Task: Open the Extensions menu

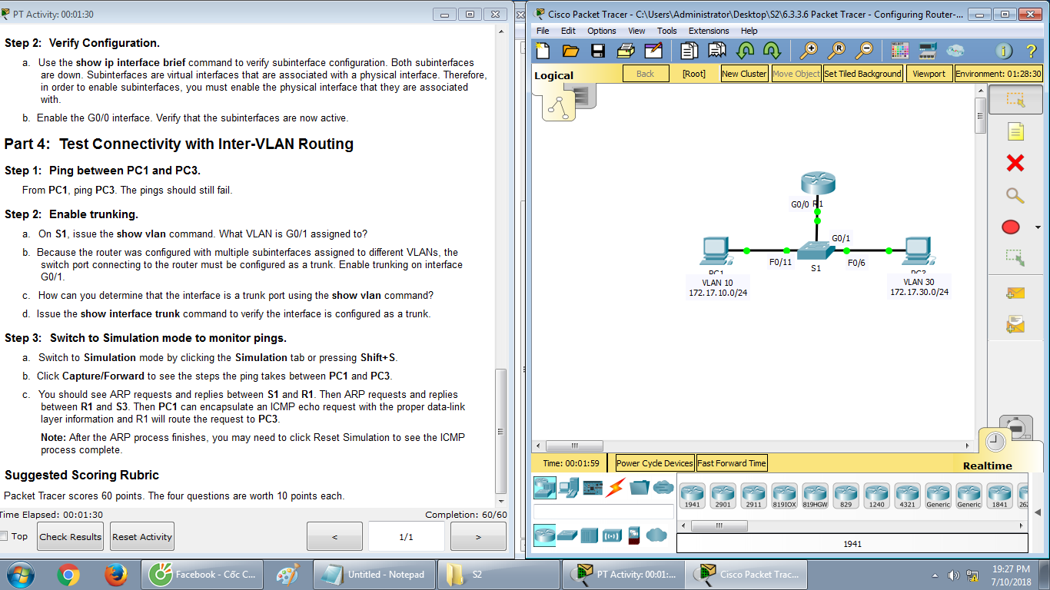Action: 709,31
